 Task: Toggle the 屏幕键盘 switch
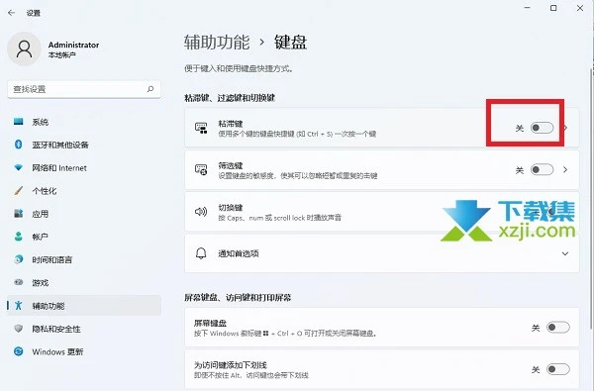(558, 328)
